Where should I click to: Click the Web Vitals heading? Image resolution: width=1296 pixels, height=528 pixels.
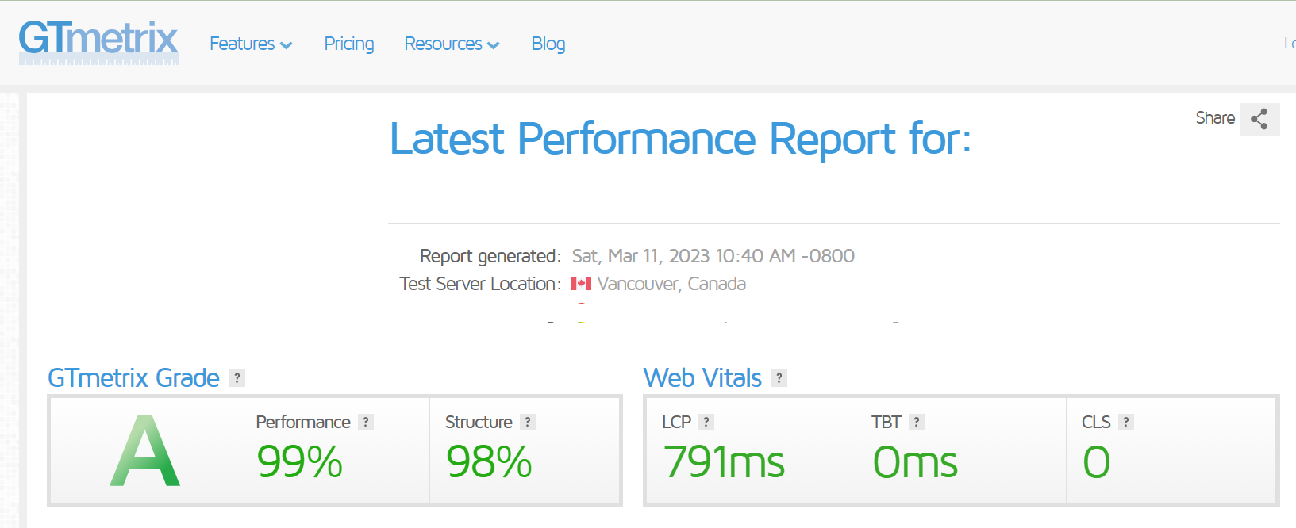coord(702,378)
